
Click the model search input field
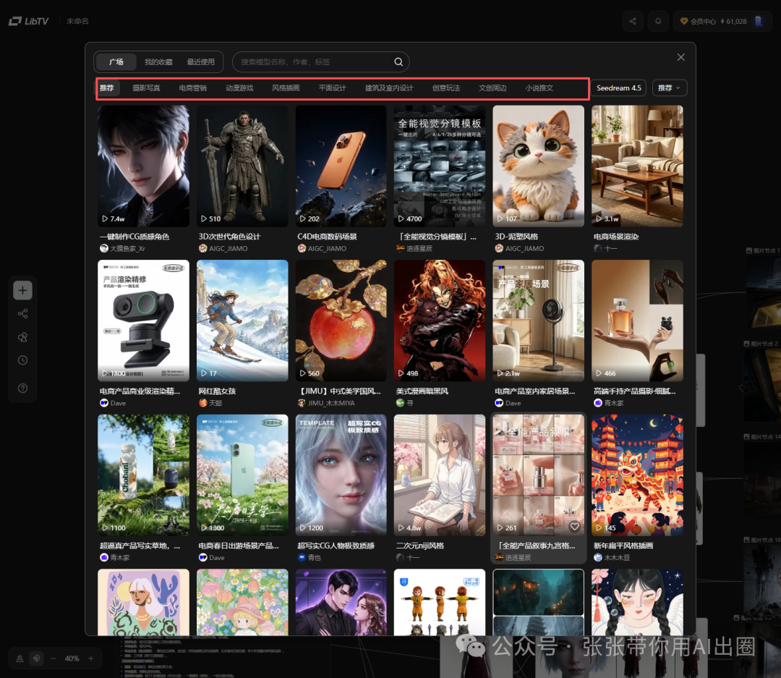(315, 62)
